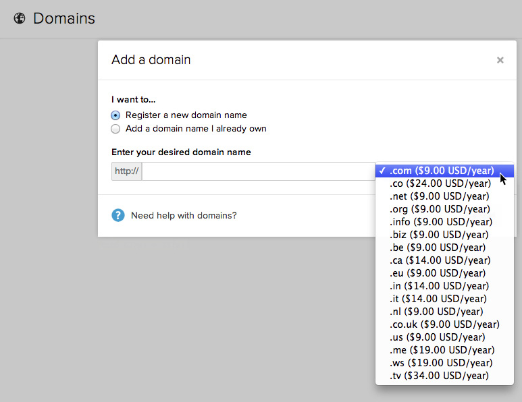
Task: Choose the .tv ($34.00 USD/year) option
Action: pyautogui.click(x=444, y=376)
